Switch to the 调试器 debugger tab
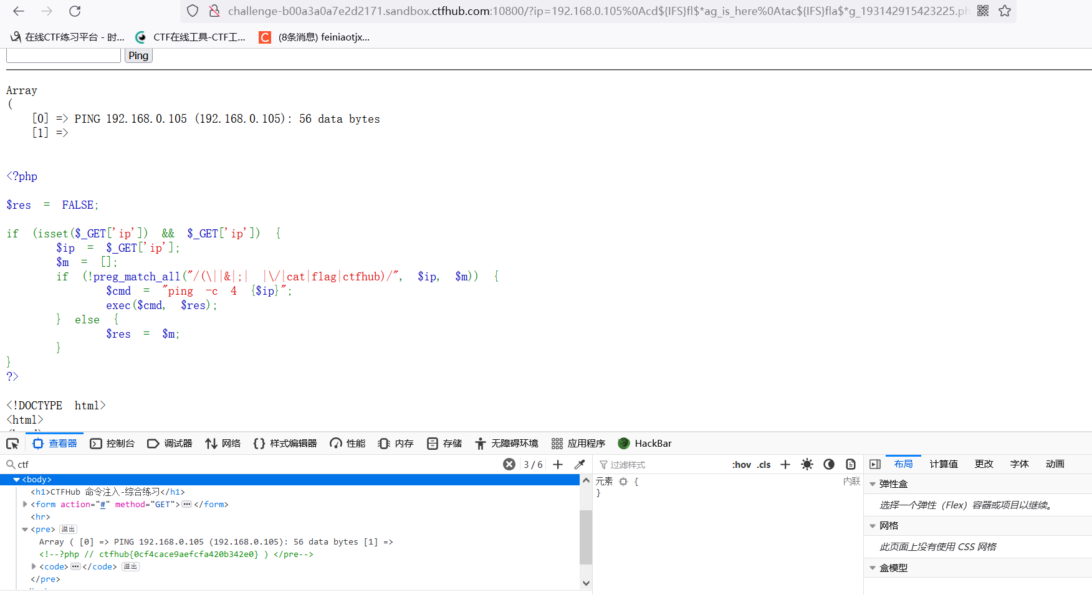The width and height of the screenshot is (1092, 595). [x=170, y=444]
